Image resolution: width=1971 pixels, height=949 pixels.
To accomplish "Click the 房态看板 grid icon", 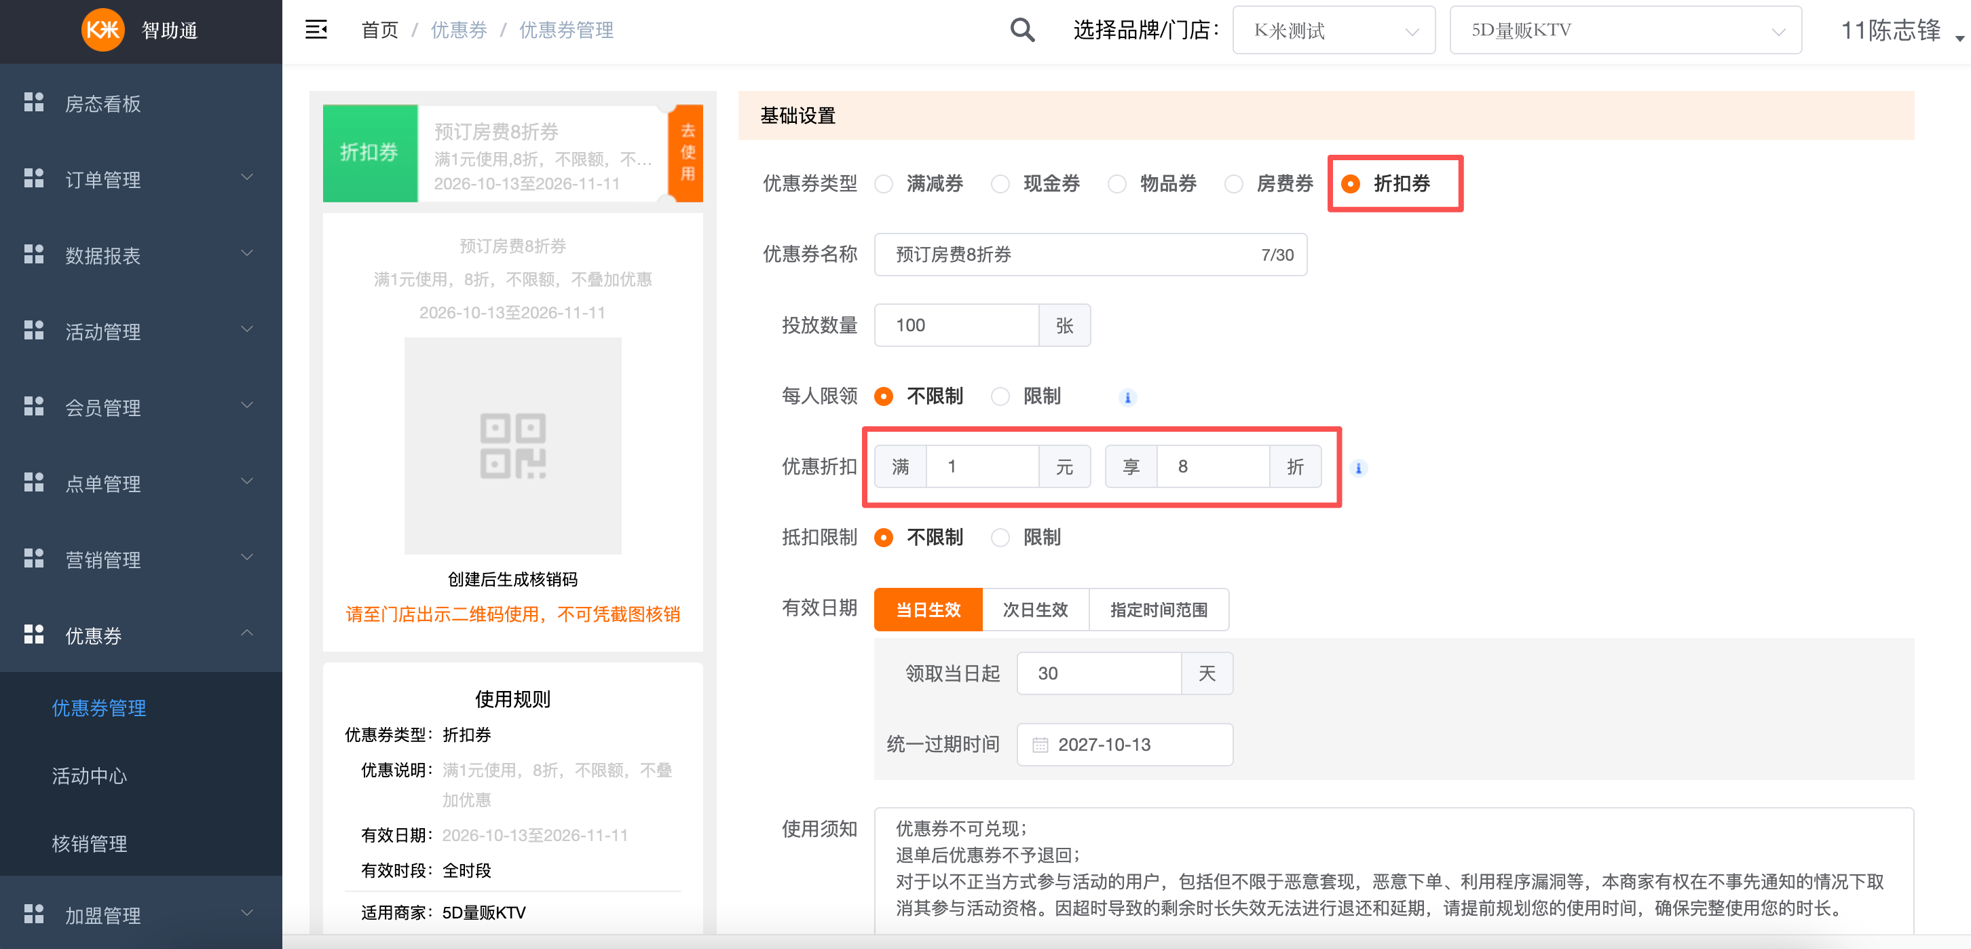I will [34, 102].
